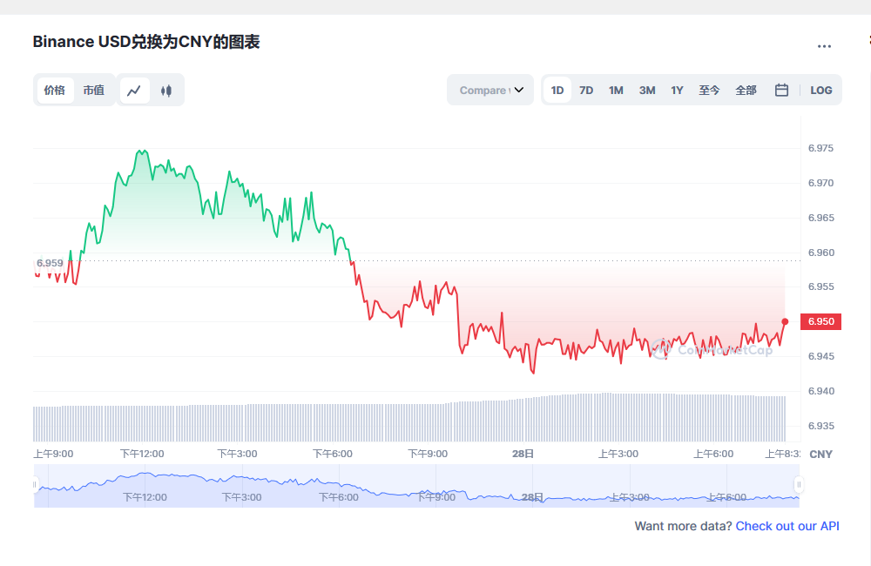
Task: Toggle the LOG scale
Action: [x=821, y=91]
